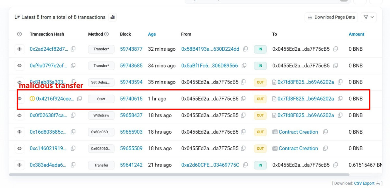390x188 pixels.
Task: Open block 59743594
Action: pyautogui.click(x=131, y=82)
